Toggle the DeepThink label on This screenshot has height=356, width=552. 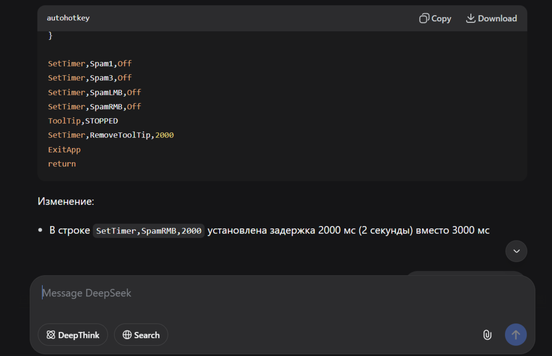[79, 335]
